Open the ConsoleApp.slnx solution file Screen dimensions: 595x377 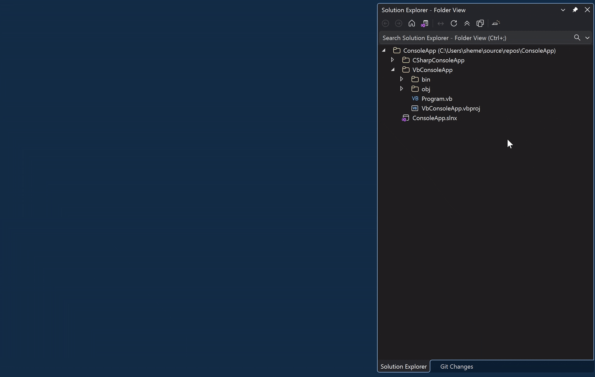coord(435,118)
